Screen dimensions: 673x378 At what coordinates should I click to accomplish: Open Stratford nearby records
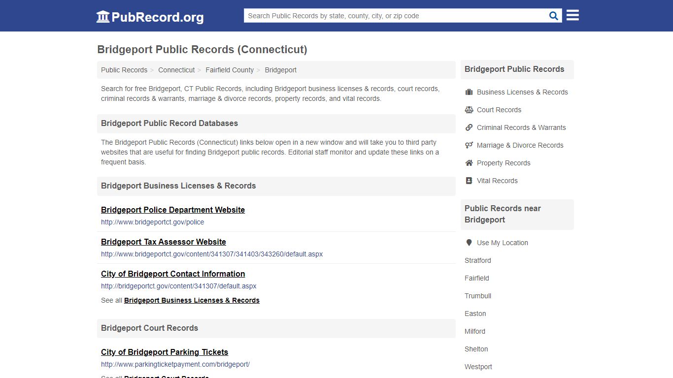pos(478,260)
